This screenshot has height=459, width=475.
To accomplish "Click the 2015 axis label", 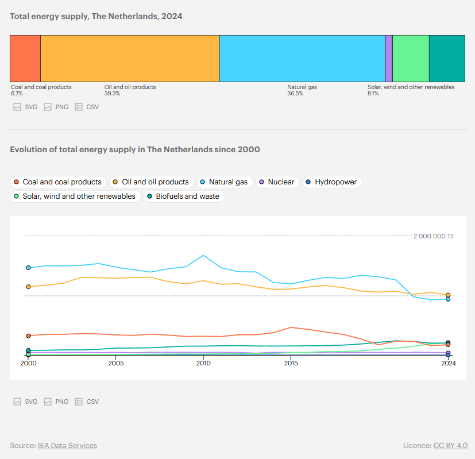I will (291, 363).
